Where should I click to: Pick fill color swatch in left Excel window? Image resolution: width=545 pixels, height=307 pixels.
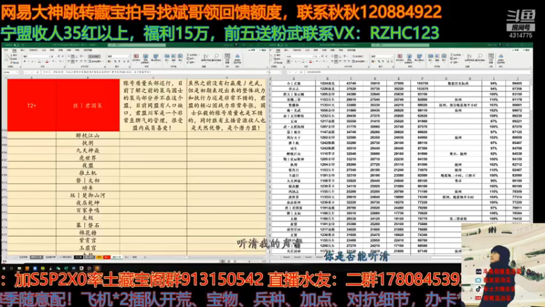(x=47, y=61)
